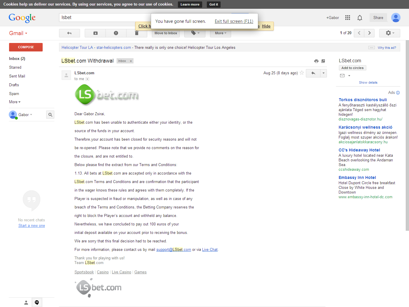The image size is (409, 307).
Task: Open Gabor chat status dropdown
Action: click(25, 115)
